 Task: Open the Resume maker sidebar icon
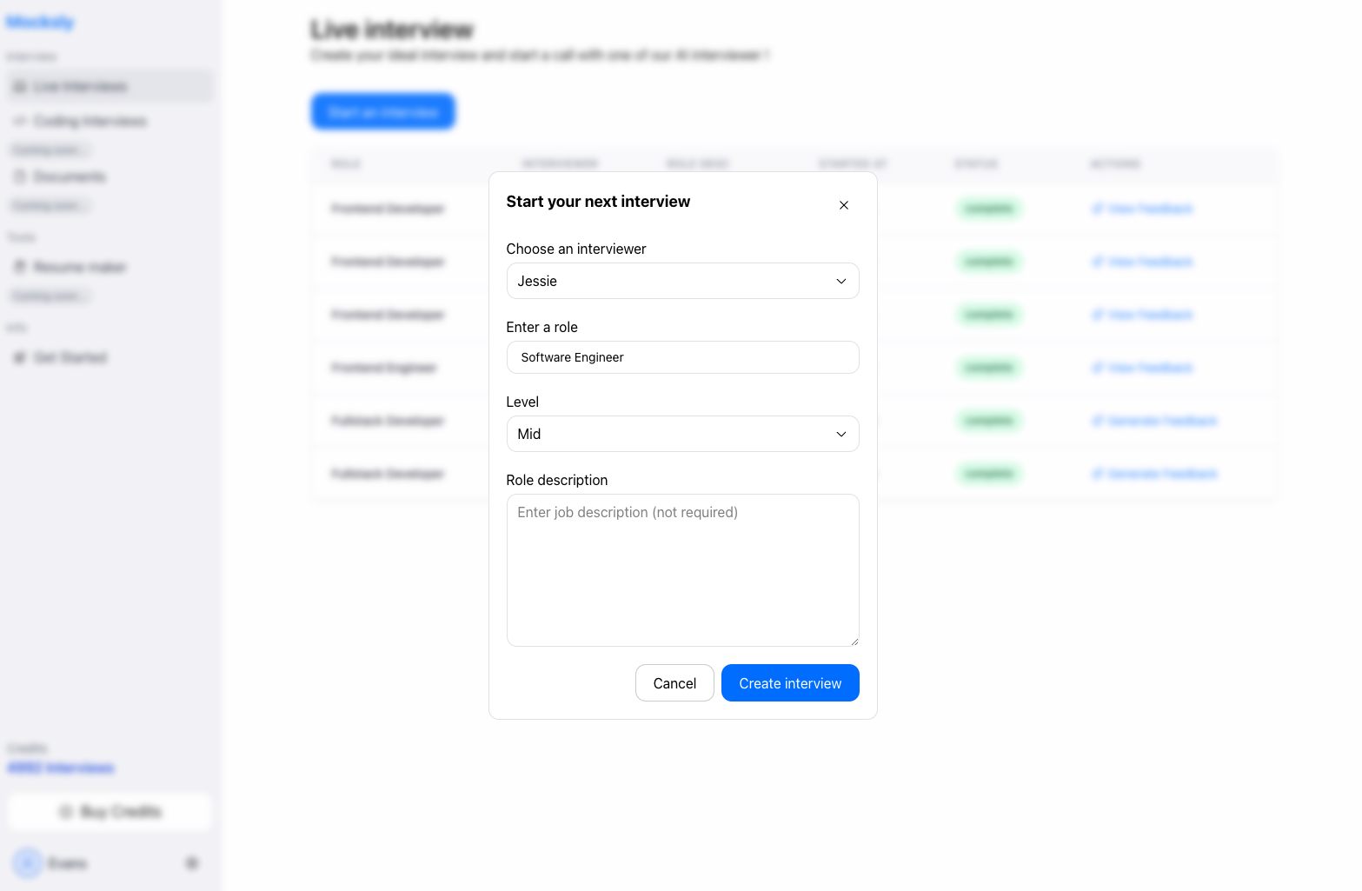point(19,267)
